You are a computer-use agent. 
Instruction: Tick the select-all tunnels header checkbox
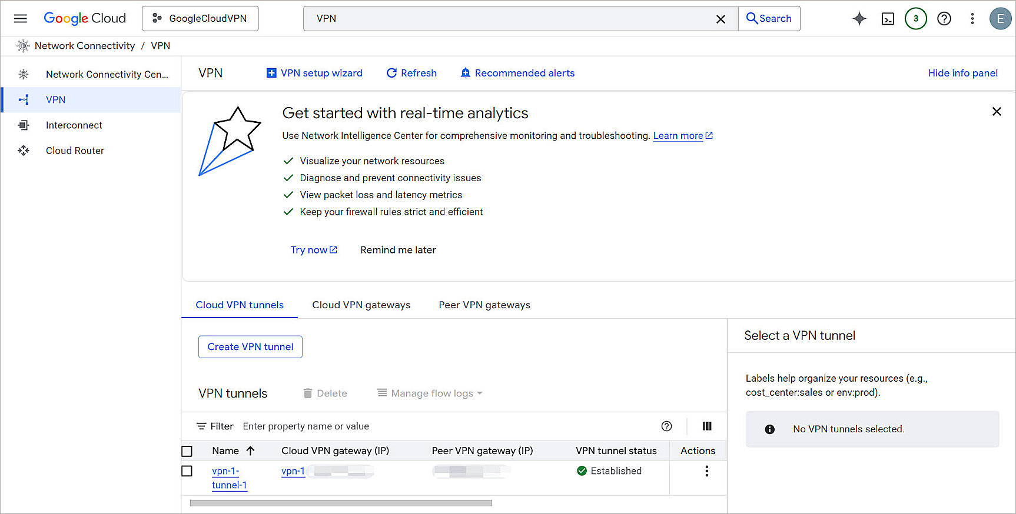coord(187,451)
